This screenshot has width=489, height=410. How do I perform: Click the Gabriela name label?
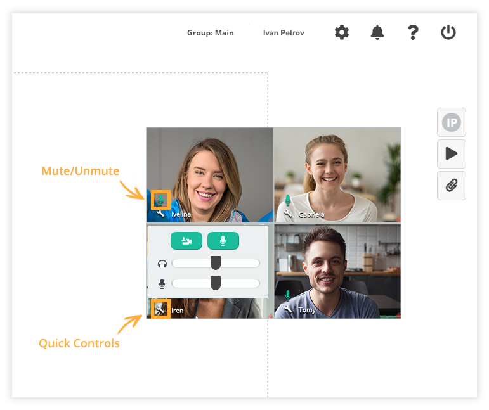pos(311,214)
